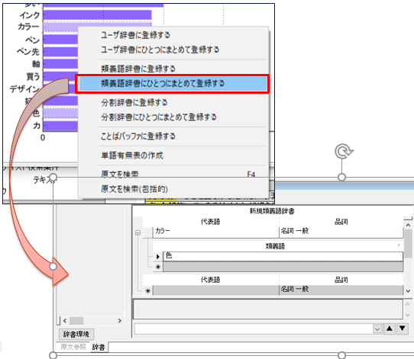Click left arrow of horizontal scrollbar
Screen dimensions: 414x359
[x=65, y=321]
